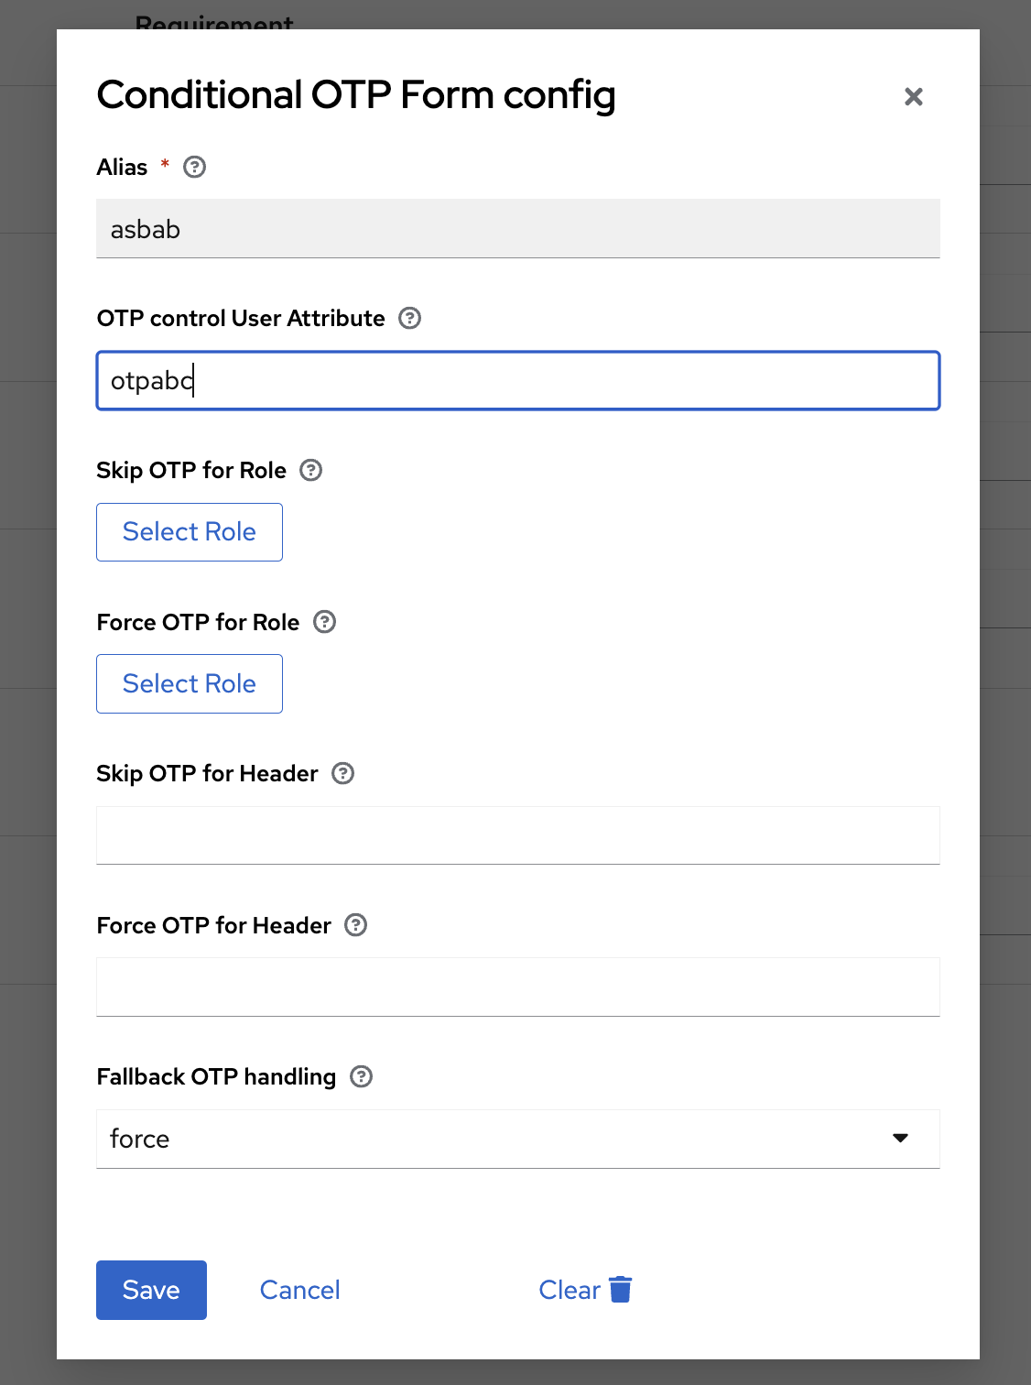Viewport: 1031px width, 1385px height.
Task: Save the Conditional OTP Form config
Action: tap(151, 1290)
